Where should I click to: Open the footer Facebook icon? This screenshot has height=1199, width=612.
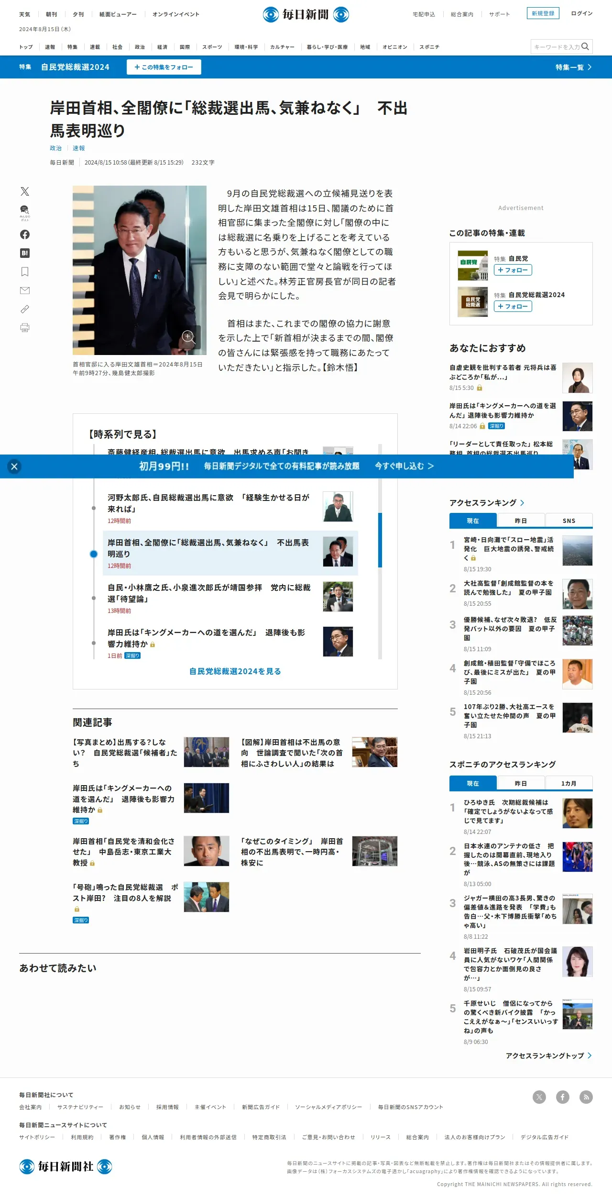pos(563,1097)
